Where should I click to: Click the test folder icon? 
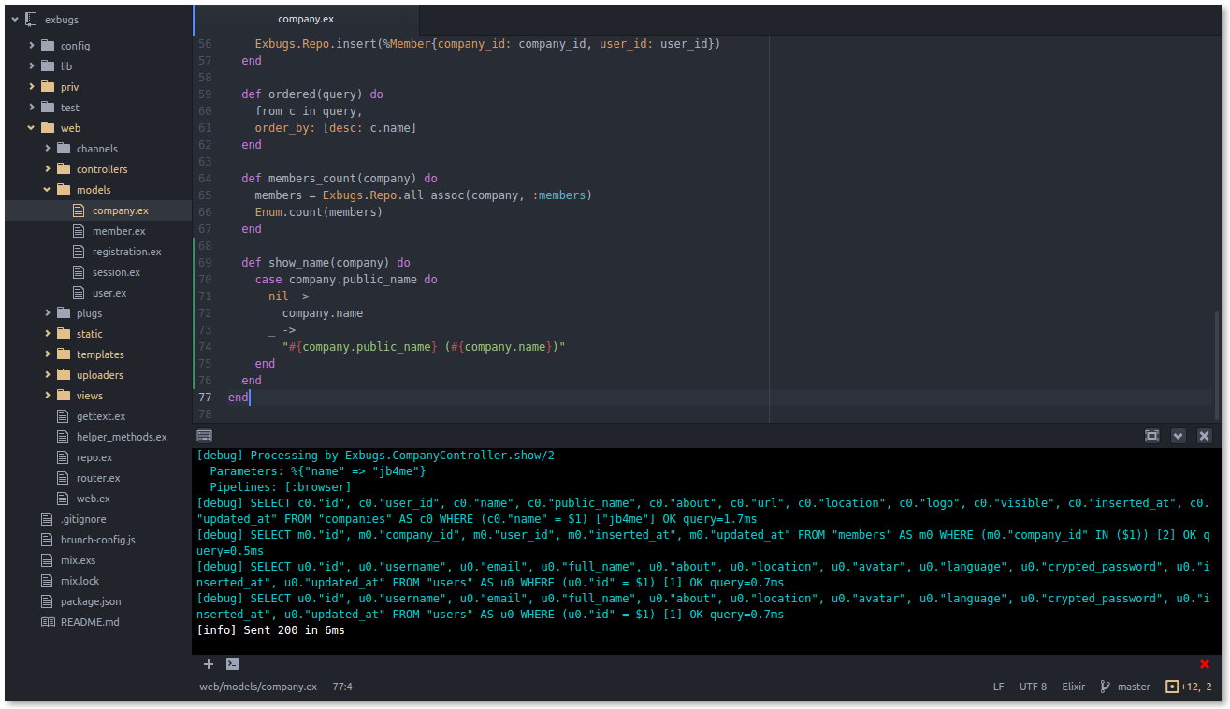point(48,107)
